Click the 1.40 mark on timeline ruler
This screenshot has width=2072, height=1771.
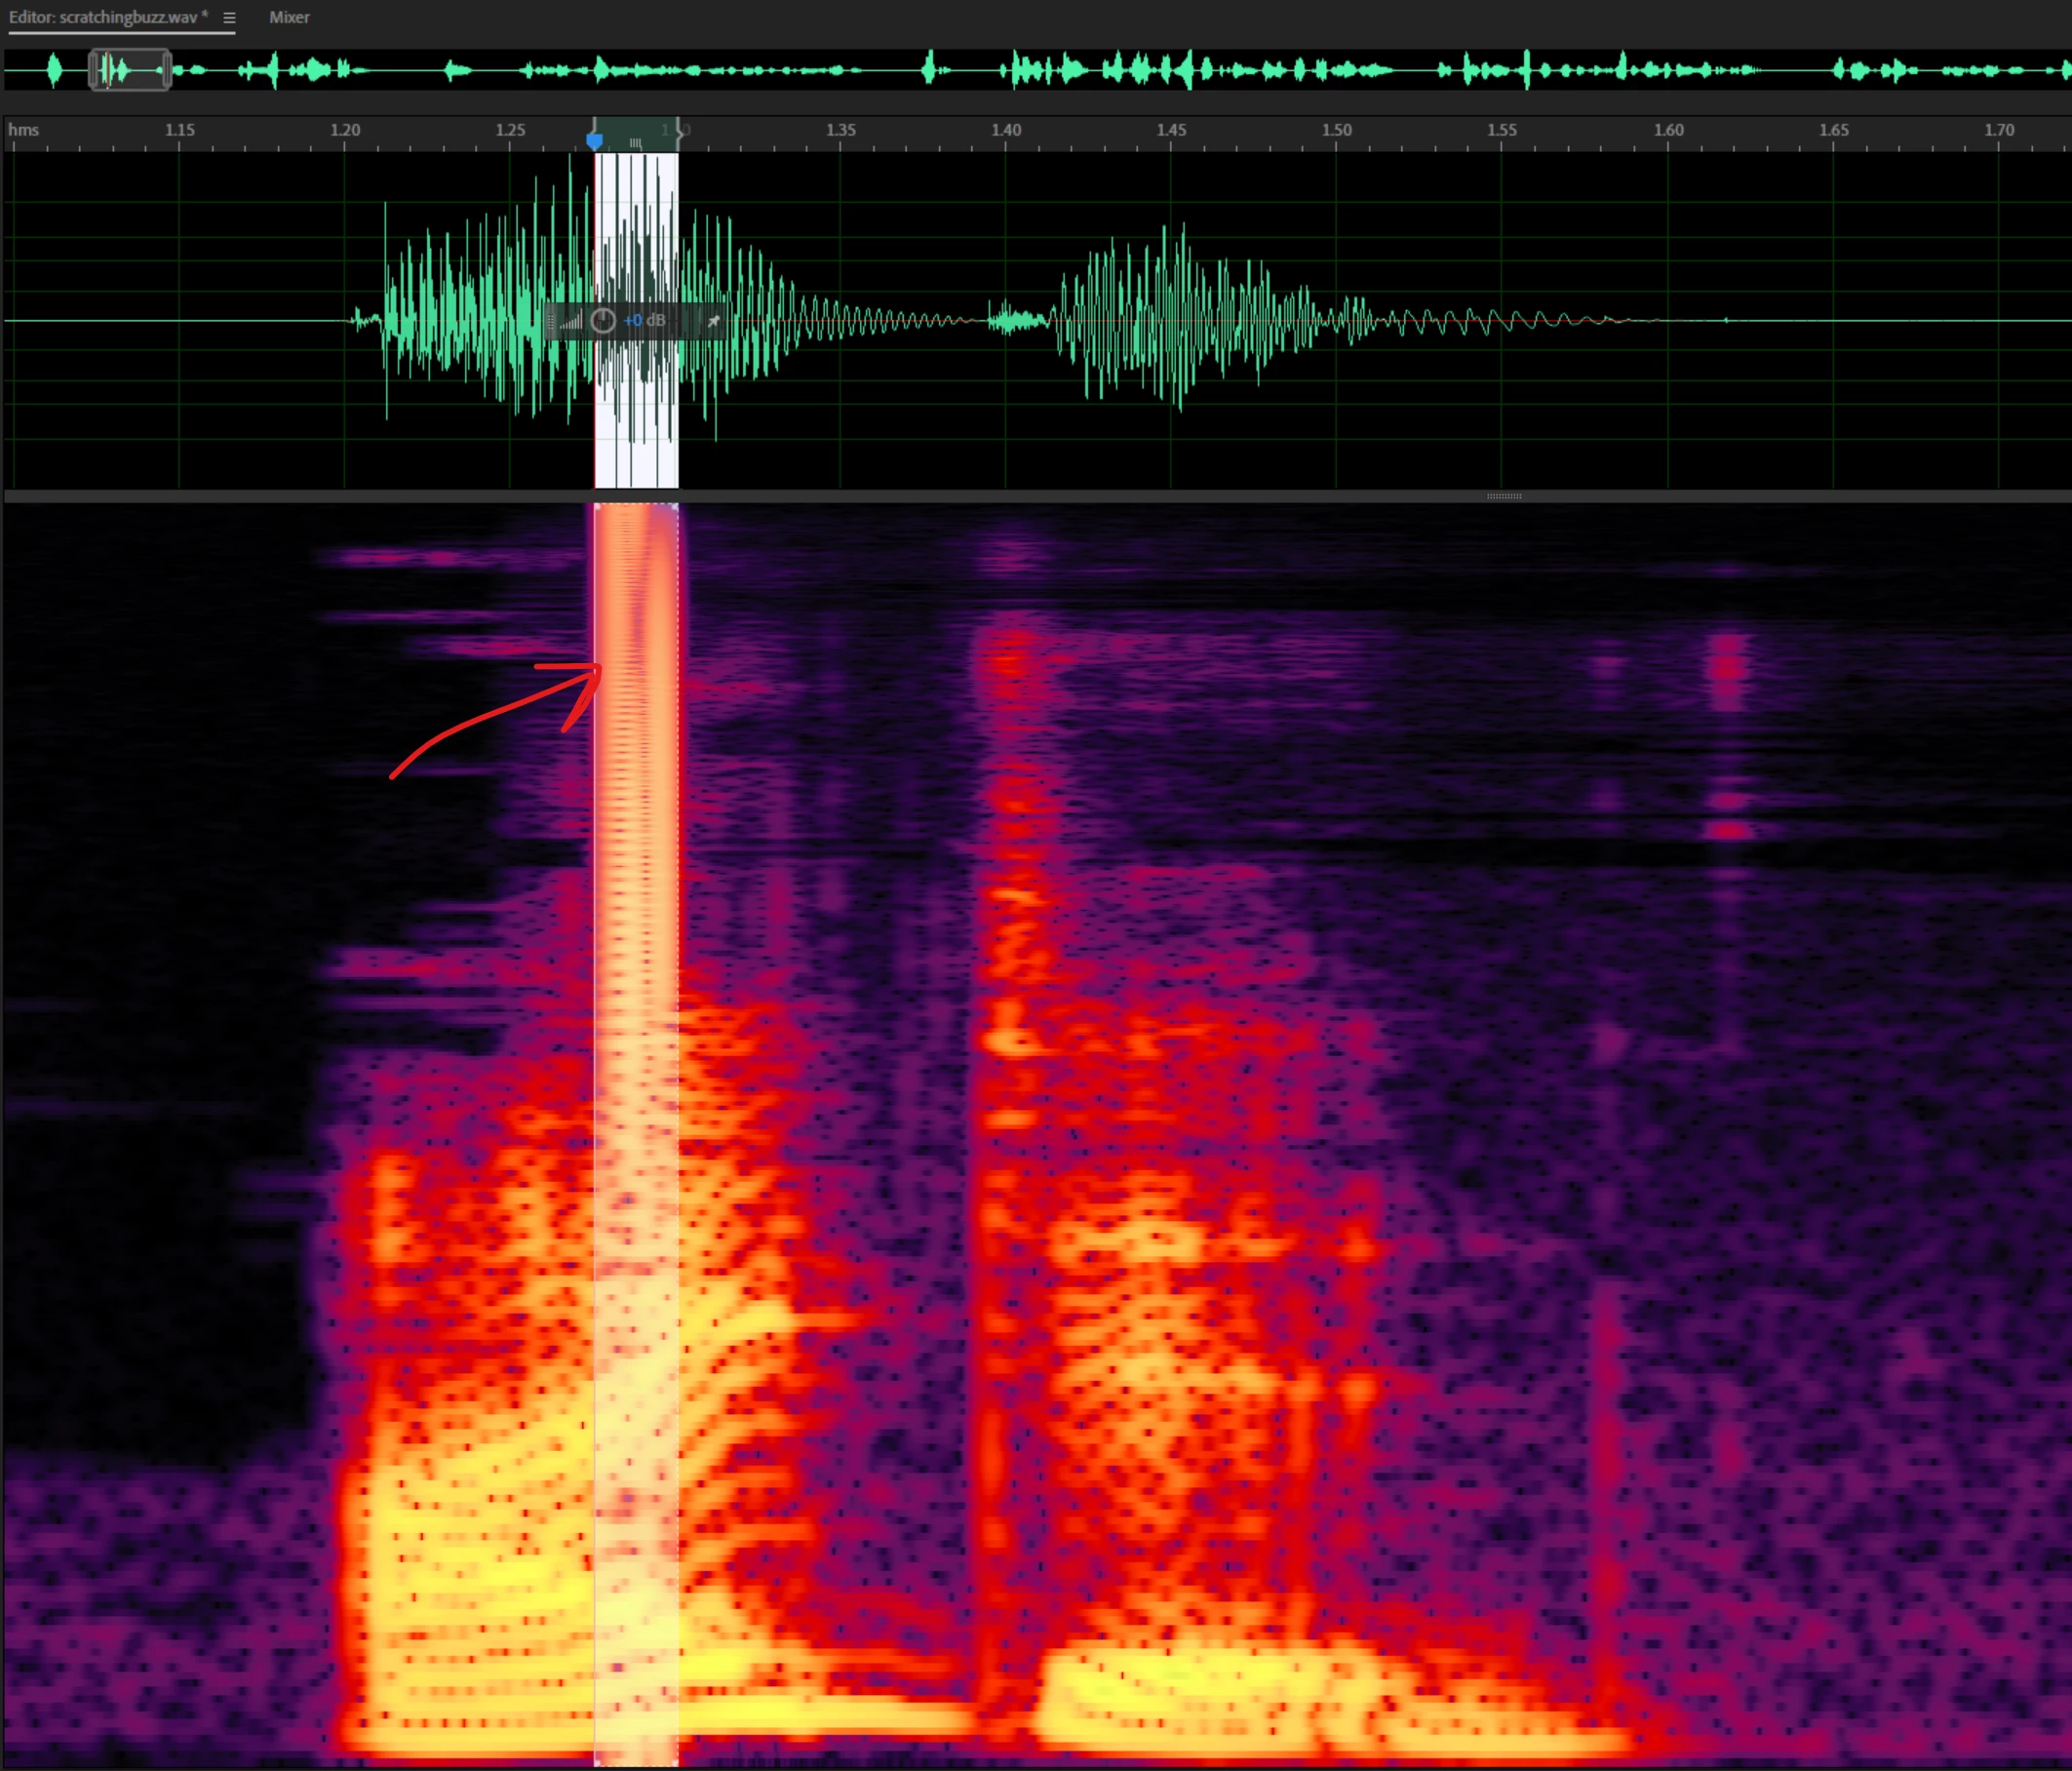pos(1006,130)
